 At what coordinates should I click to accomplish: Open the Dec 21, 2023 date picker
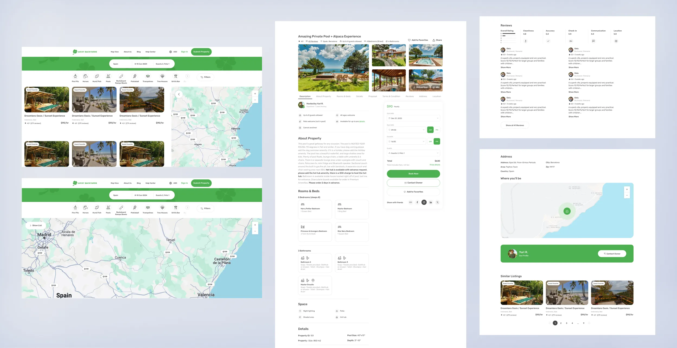[x=413, y=118]
